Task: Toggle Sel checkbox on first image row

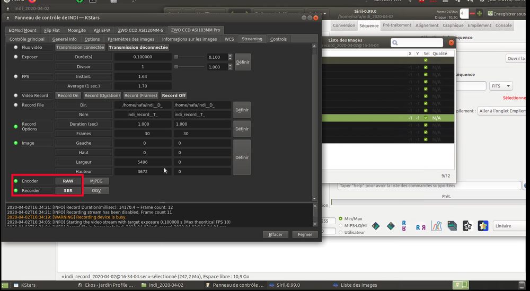Action: pyautogui.click(x=426, y=60)
